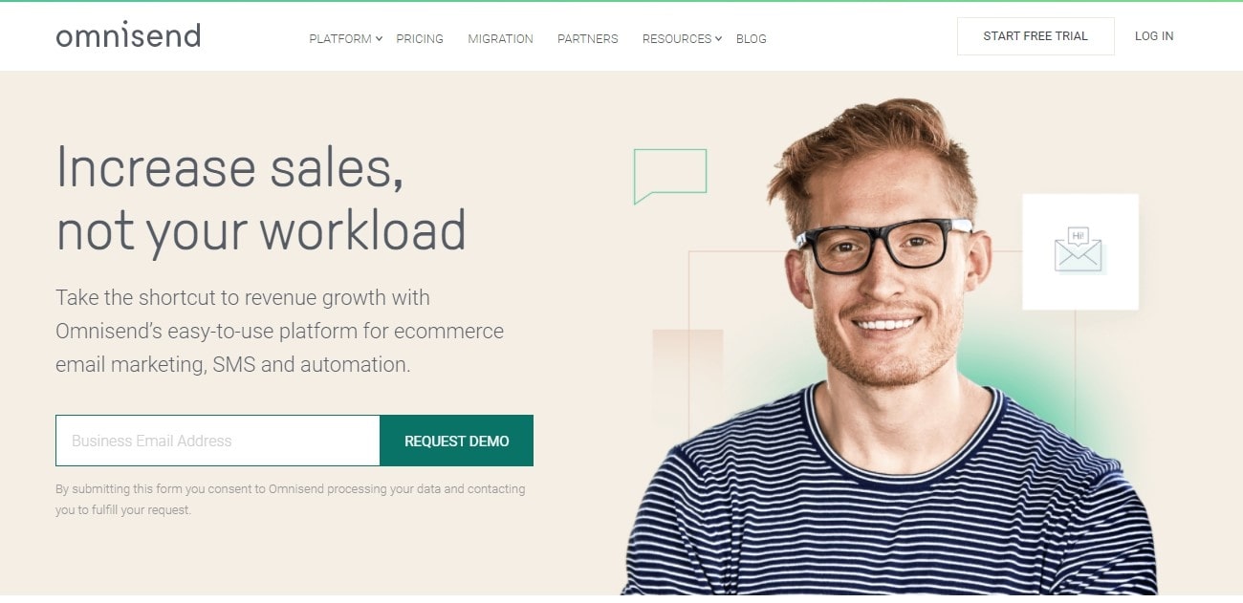Open the Platform menu
Image resolution: width=1243 pixels, height=603 pixels.
pyautogui.click(x=339, y=39)
